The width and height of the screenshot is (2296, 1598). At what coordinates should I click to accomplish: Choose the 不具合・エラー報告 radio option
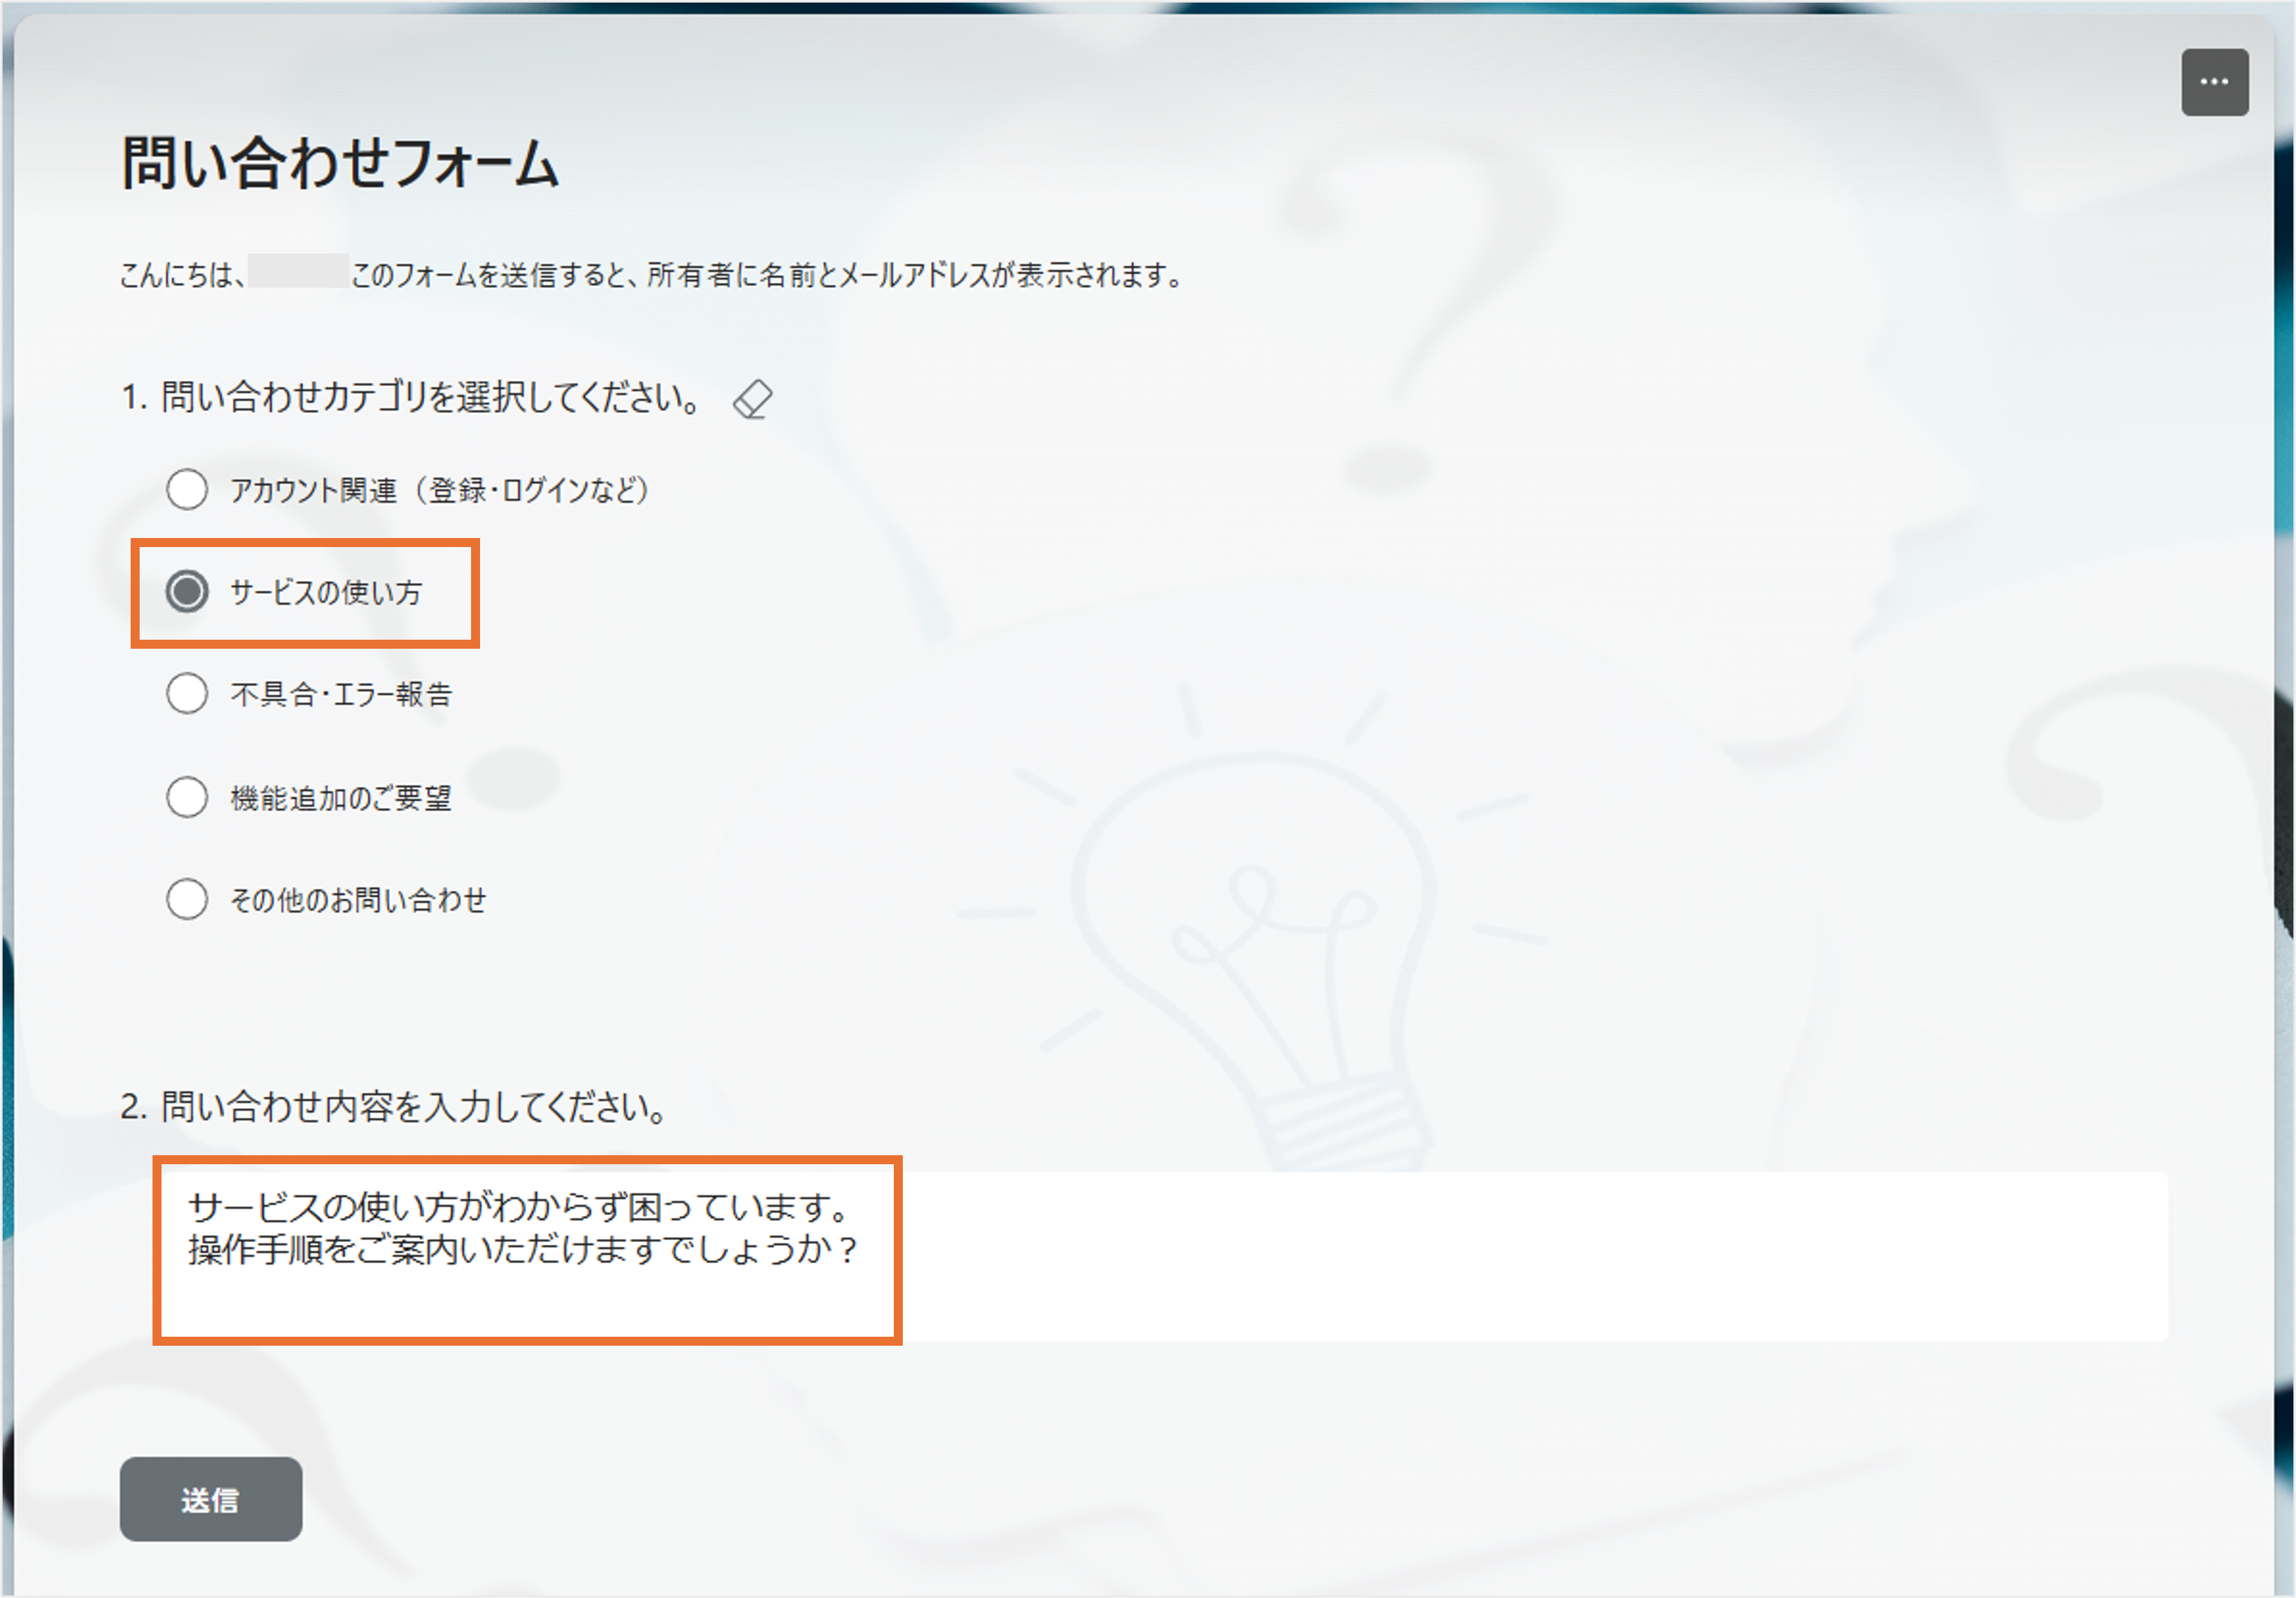click(187, 694)
